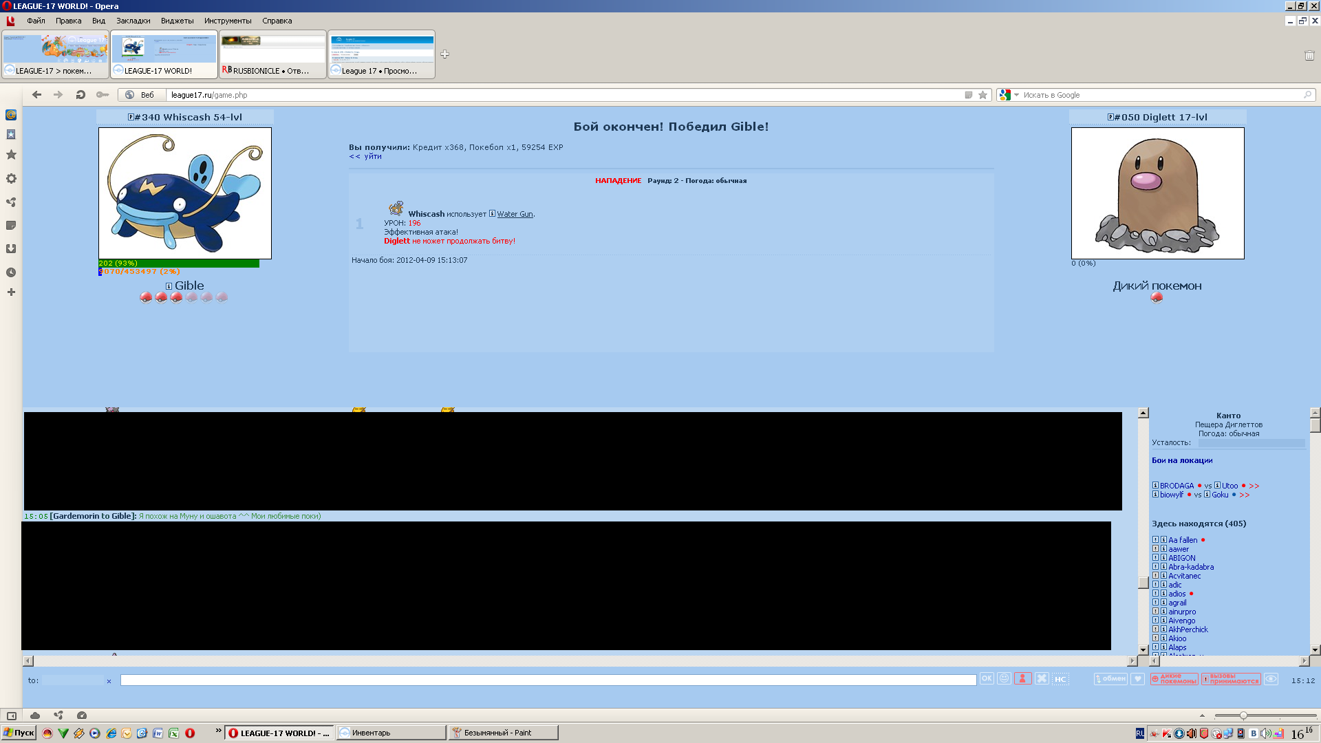Toggle the sidebar panel button in status bar
This screenshot has width=1321, height=743.
pyautogui.click(x=12, y=715)
